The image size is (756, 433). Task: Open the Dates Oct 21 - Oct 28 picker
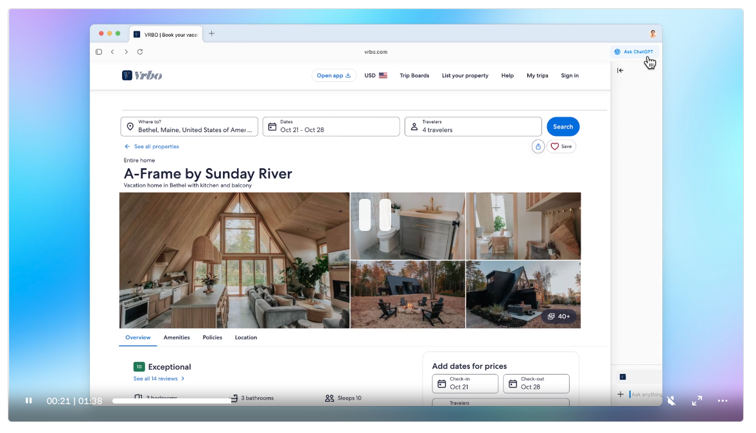click(x=331, y=126)
